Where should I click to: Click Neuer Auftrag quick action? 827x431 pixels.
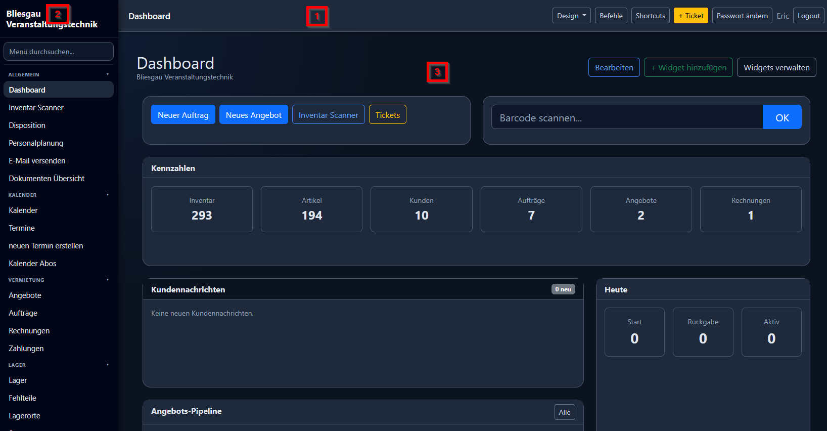point(183,115)
